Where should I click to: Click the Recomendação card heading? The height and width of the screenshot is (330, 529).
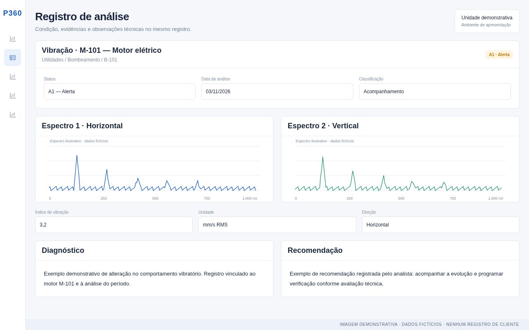point(315,250)
